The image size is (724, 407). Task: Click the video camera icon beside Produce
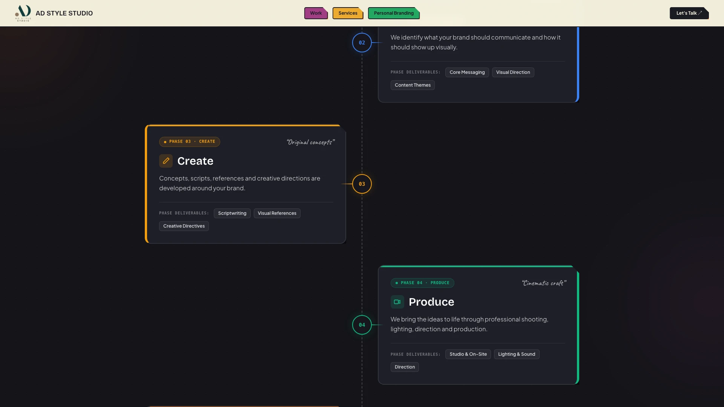pos(397,302)
